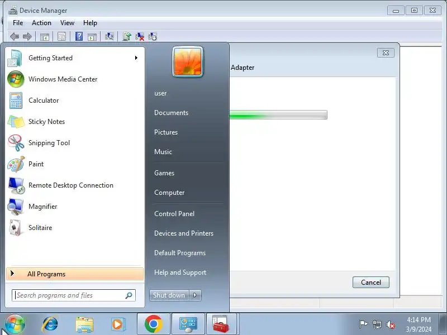Open Devices and Printers

pyautogui.click(x=184, y=233)
